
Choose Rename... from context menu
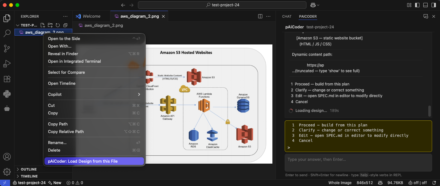(x=94, y=142)
